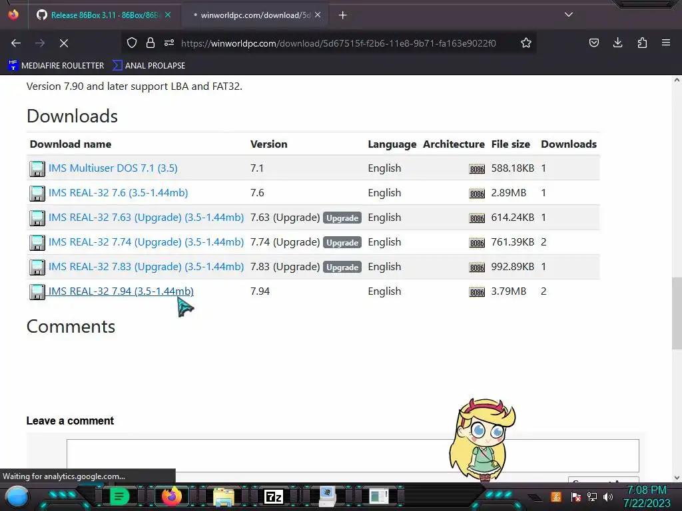Viewport: 682px width, 511px height.
Task: Save page to Pocket
Action: [593, 43]
